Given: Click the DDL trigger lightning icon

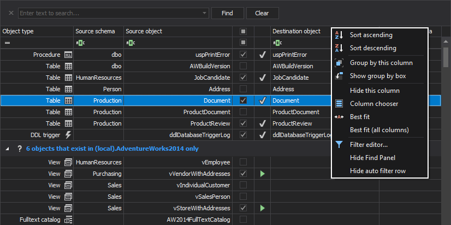Looking at the screenshot, I should click(x=68, y=135).
